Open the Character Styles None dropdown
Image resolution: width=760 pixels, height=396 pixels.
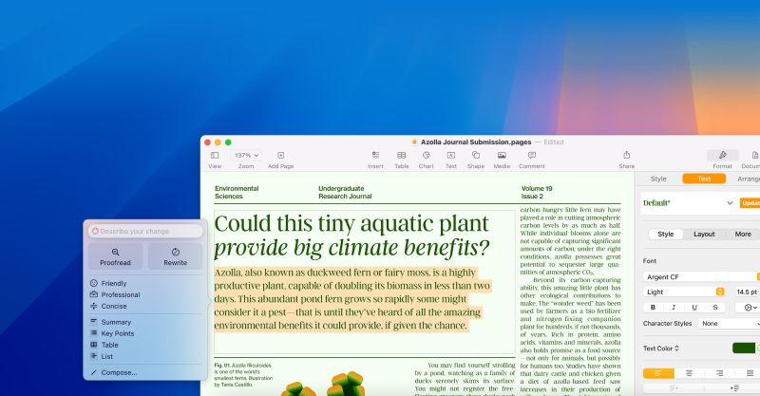(729, 323)
